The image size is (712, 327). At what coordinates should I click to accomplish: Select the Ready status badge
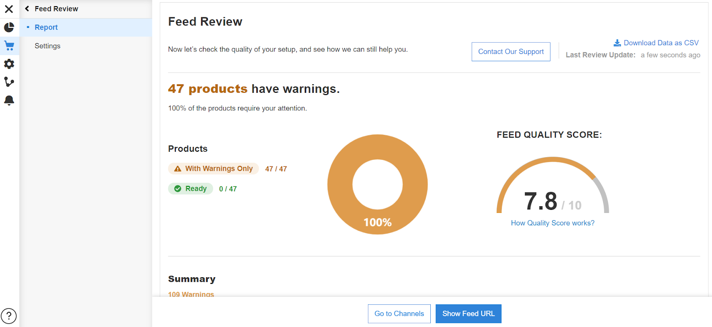pos(190,189)
